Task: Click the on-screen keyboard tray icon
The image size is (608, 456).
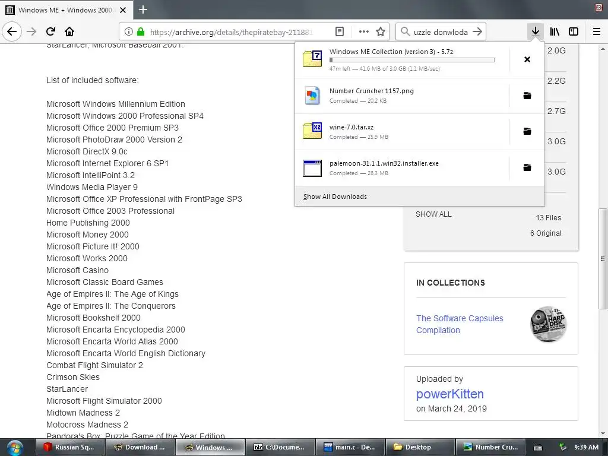Action: tap(538, 448)
